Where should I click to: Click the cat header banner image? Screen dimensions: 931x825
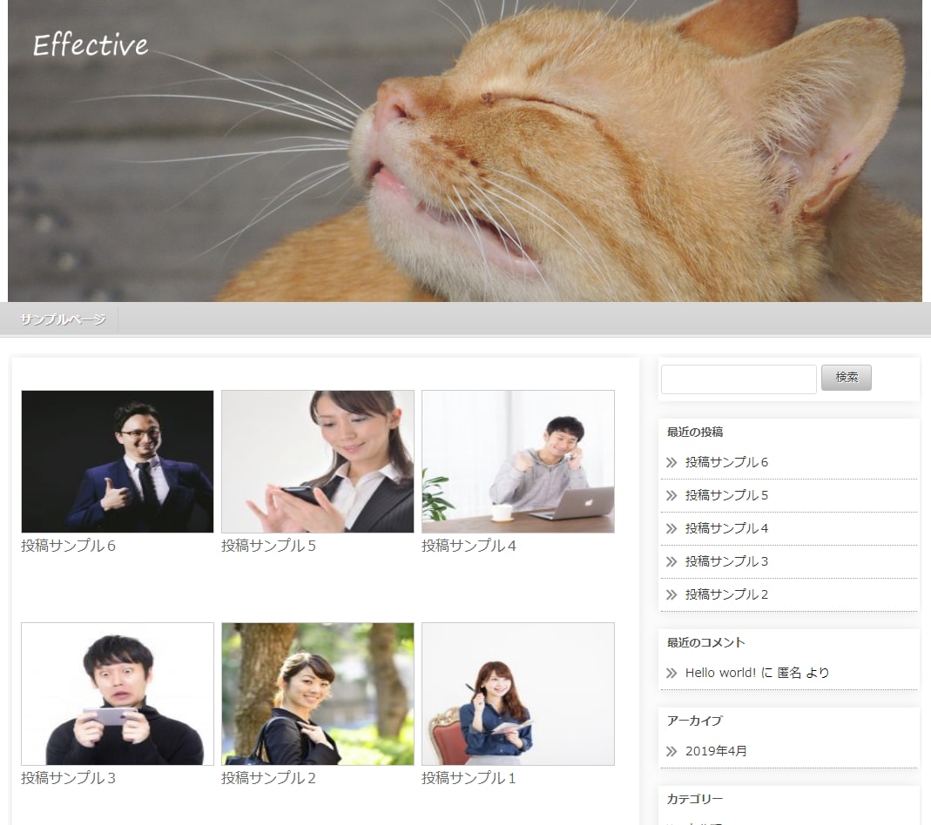click(465, 151)
